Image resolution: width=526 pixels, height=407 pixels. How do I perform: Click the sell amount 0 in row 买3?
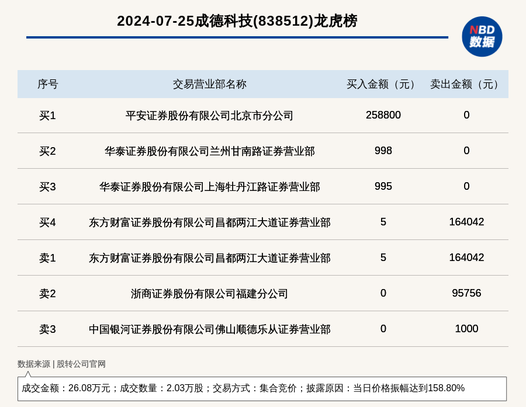pos(466,186)
